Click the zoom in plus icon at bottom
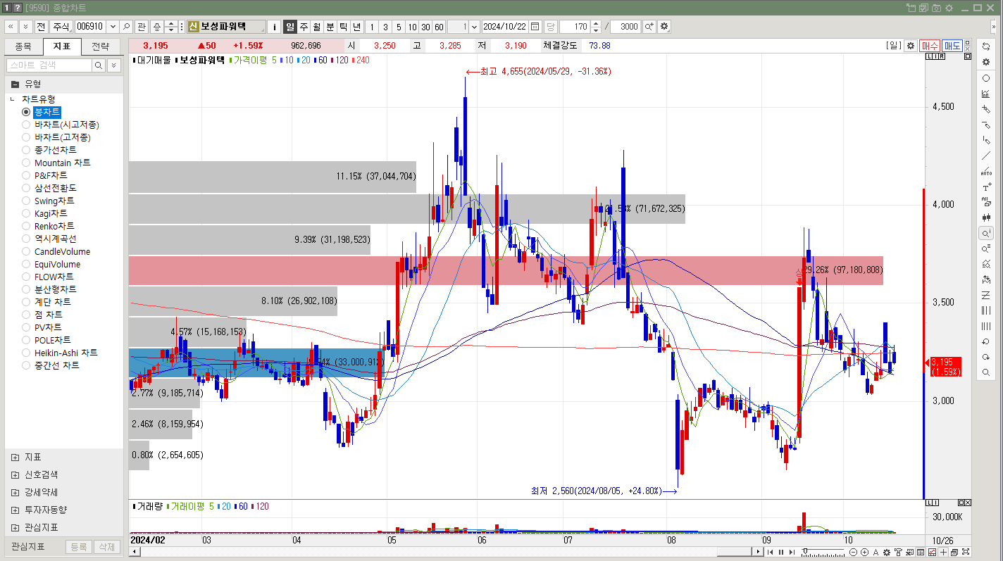Viewport: 1003px width, 561px height. click(864, 553)
